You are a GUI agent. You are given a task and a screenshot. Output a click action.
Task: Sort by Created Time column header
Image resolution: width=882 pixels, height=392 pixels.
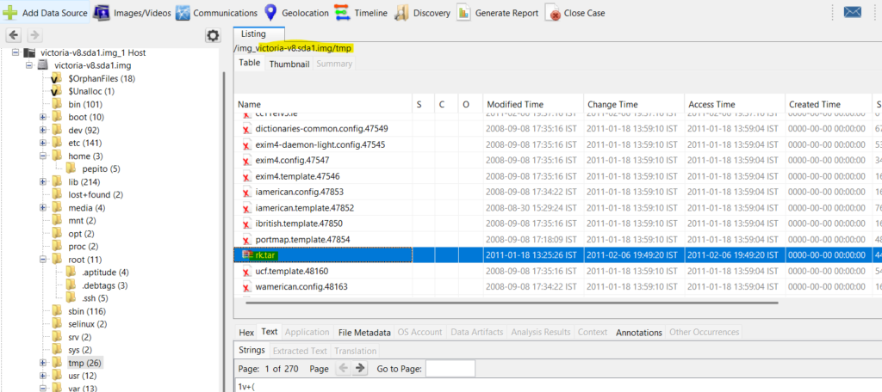pyautogui.click(x=828, y=104)
